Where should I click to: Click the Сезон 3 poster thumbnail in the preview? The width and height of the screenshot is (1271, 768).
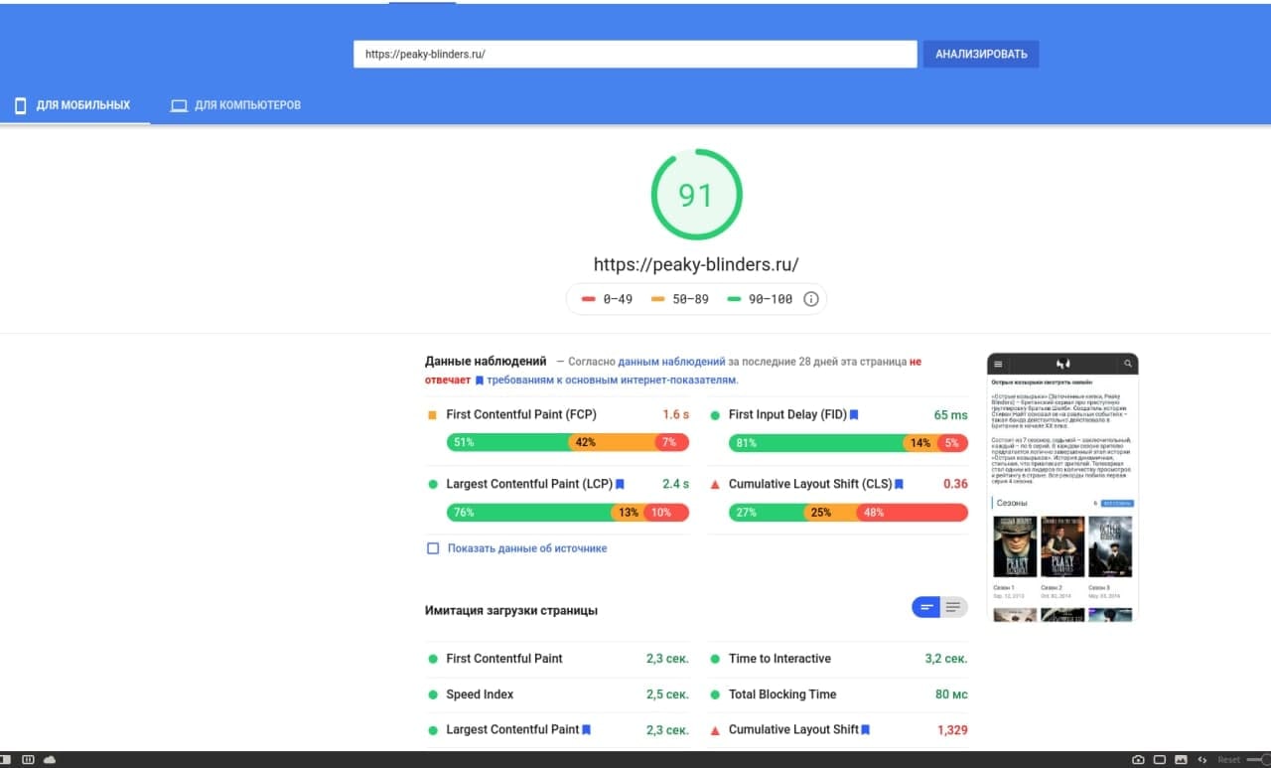1110,547
